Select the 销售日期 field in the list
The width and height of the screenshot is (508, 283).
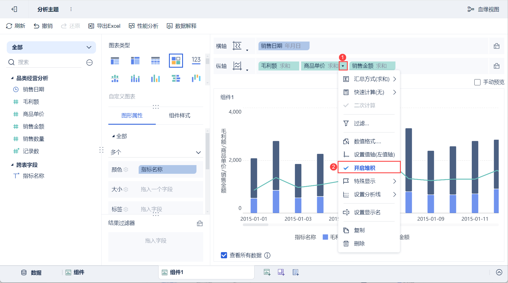(33, 89)
